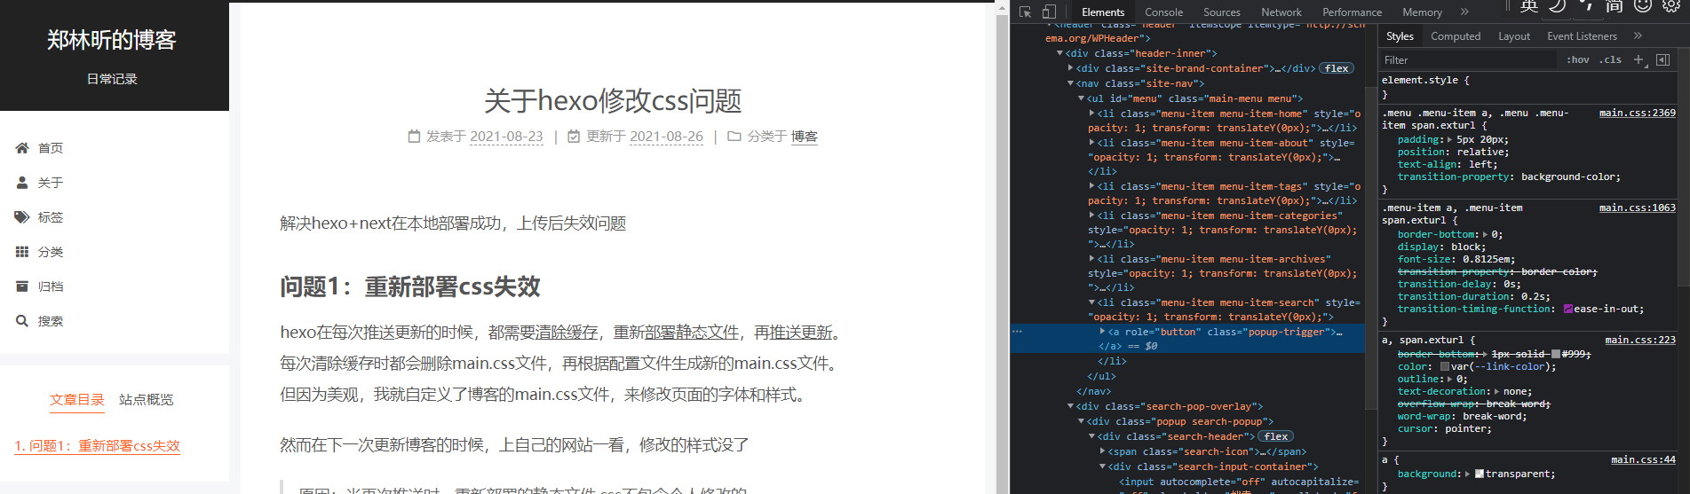Show more DevTools panel tabs
The height and width of the screenshot is (494, 1690).
1464,12
